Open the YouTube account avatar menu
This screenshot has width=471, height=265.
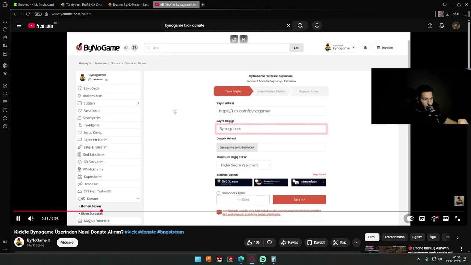[x=456, y=25]
